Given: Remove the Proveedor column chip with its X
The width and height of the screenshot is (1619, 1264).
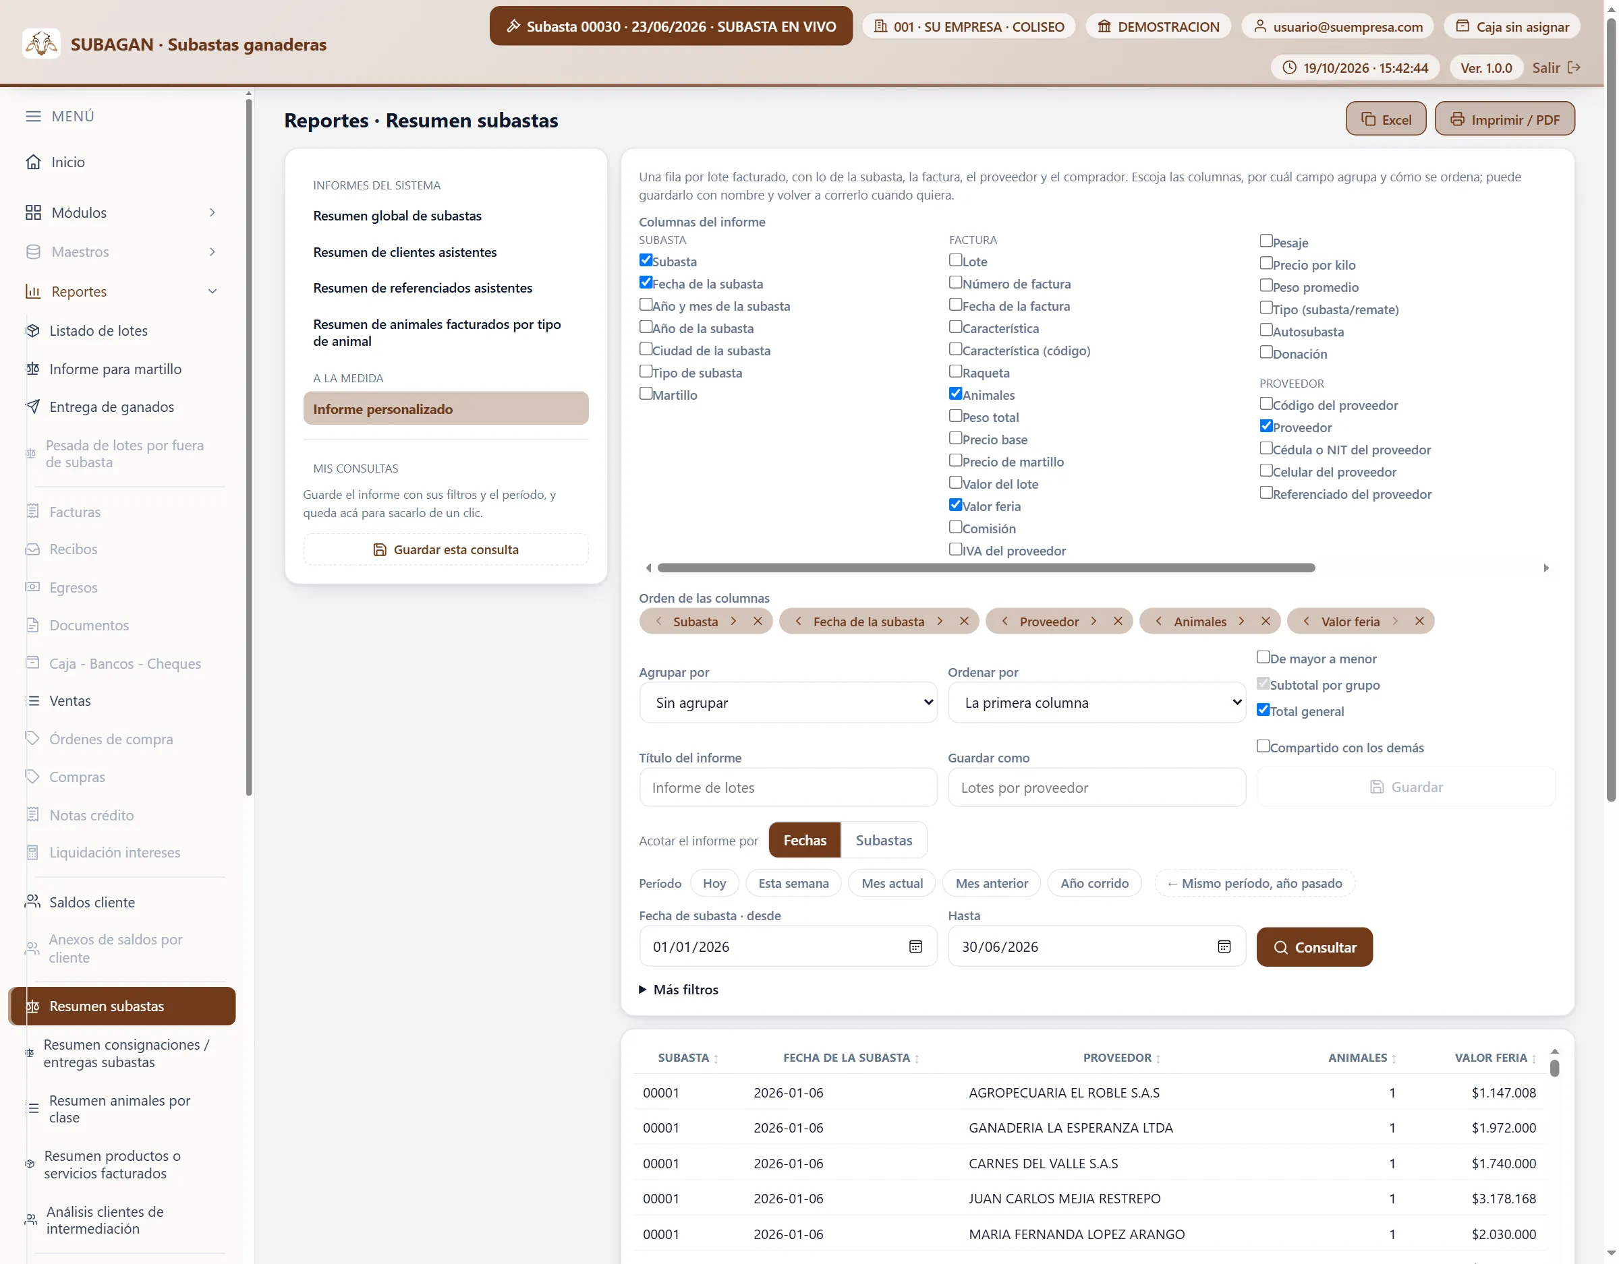Looking at the screenshot, I should (x=1118, y=621).
